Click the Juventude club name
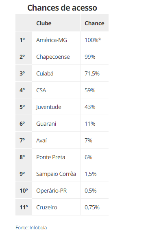Viewport: 148px width, 233px height. coord(48,107)
